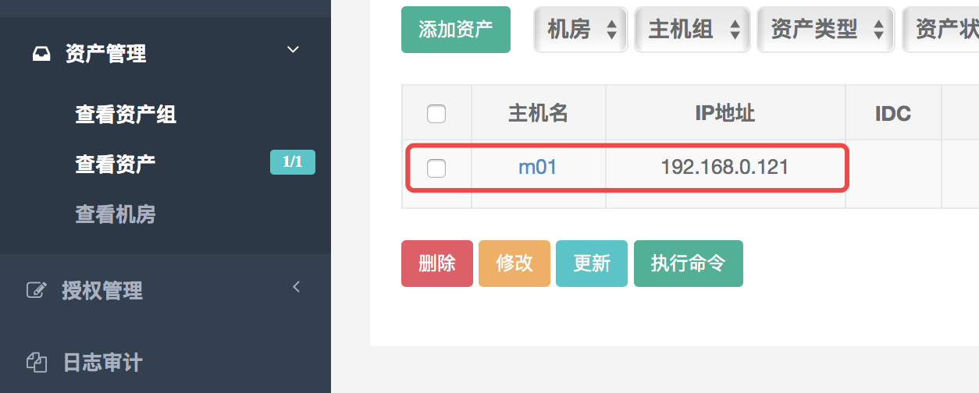This screenshot has height=393, width=979.
Task: Select 查看资产 sidebar item
Action: pyautogui.click(x=116, y=164)
